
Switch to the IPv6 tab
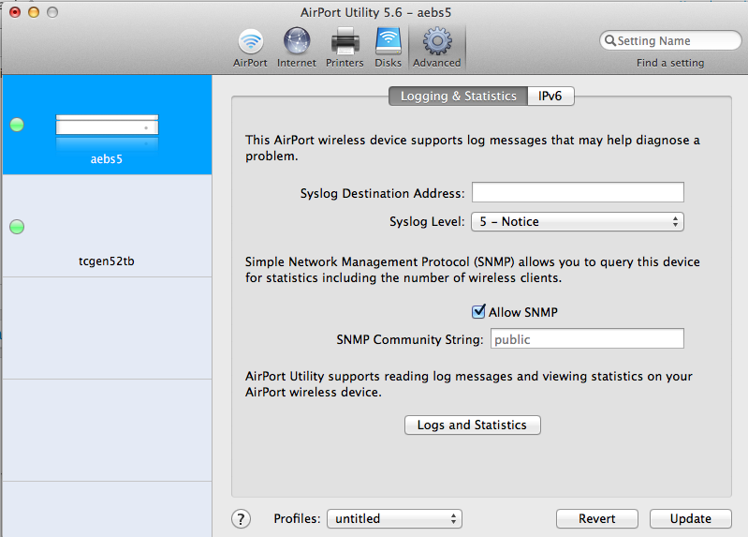coord(550,97)
